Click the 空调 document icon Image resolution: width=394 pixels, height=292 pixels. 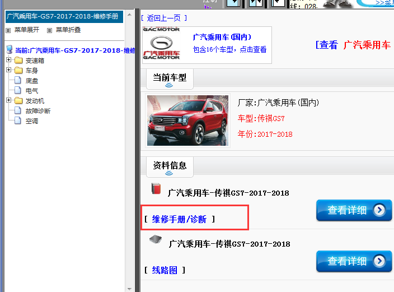click(18, 120)
